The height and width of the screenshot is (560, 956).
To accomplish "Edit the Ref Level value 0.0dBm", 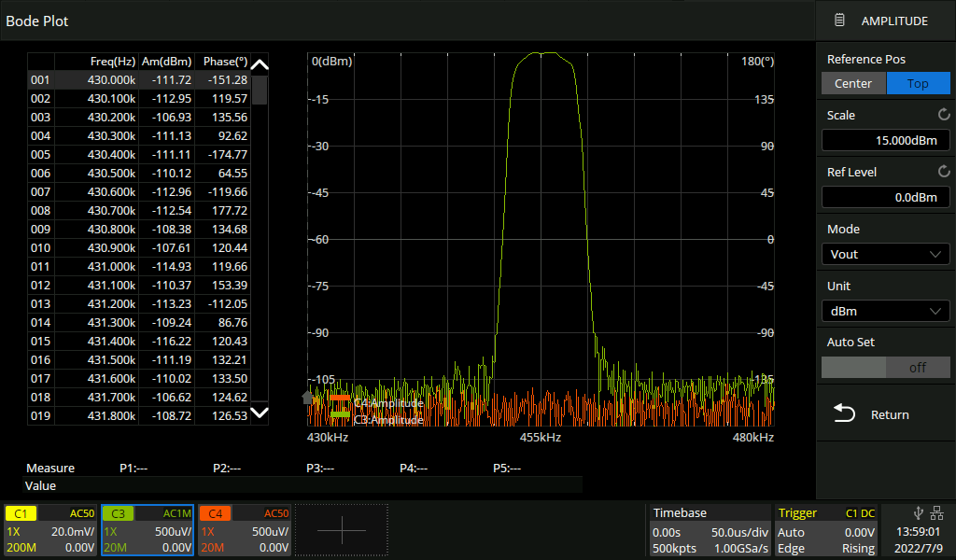I will coord(885,198).
